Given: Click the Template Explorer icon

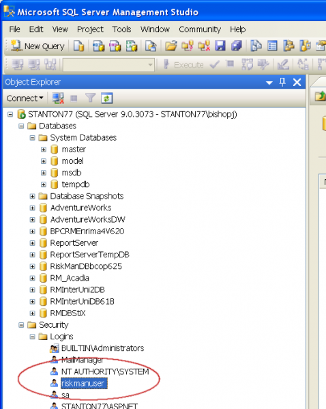Looking at the screenshot, I should point(305,46).
